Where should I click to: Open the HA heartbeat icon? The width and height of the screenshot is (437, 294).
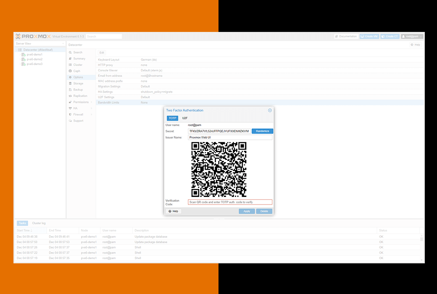(x=70, y=108)
